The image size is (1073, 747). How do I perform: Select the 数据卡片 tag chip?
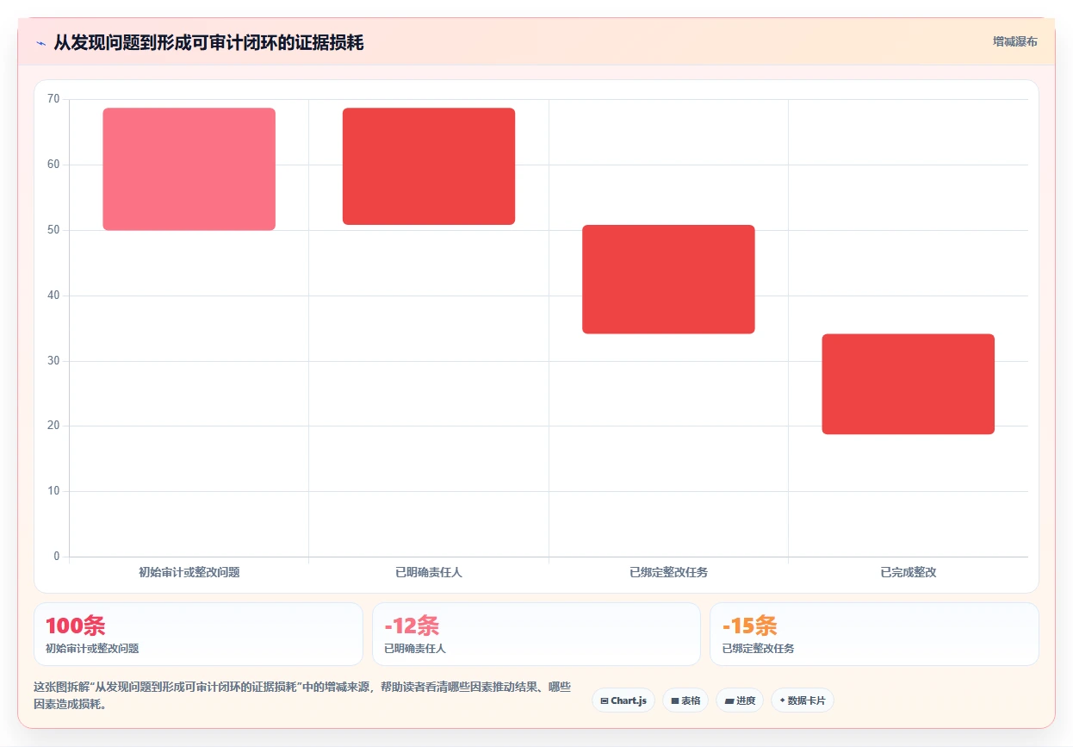(803, 700)
